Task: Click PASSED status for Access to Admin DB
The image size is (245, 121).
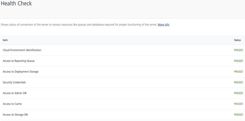Action: [x=238, y=93]
